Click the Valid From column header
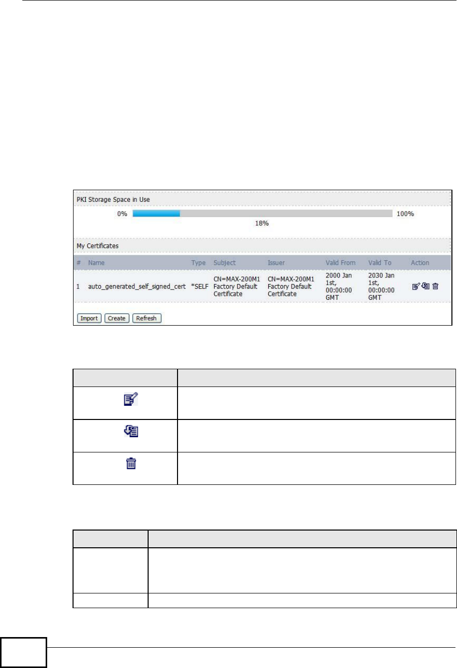 (x=340, y=263)
